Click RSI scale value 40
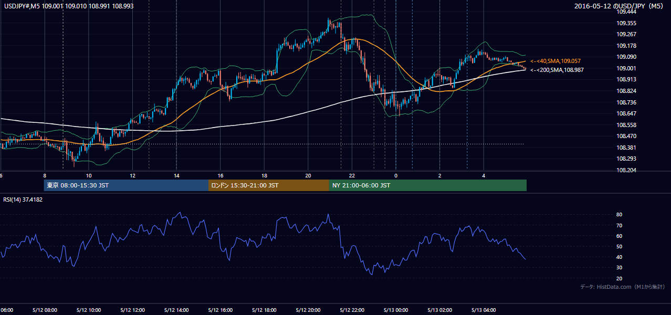Screen dimensions: 671x315 (x=620, y=257)
